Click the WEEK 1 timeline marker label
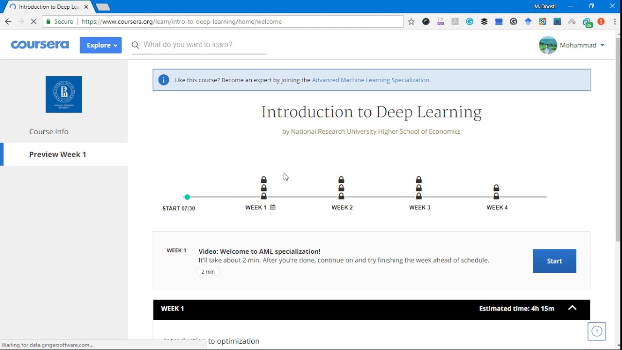Image resolution: width=622 pixels, height=350 pixels. (x=256, y=208)
